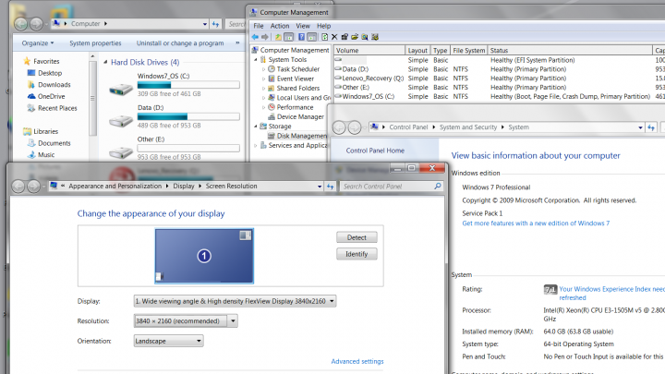Screen dimensions: 665x374
Task: Select Device Manager in the console tree
Action: (x=300, y=116)
